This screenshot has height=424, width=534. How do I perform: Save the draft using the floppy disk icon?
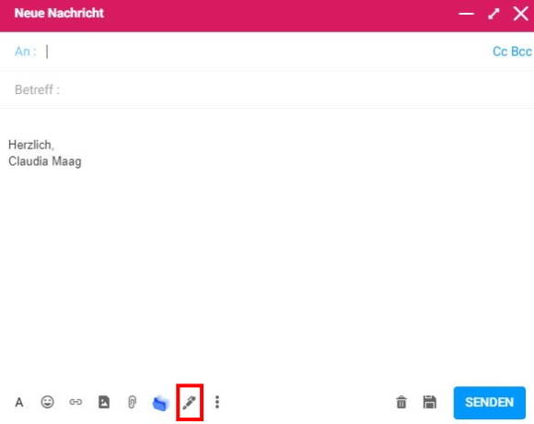429,402
